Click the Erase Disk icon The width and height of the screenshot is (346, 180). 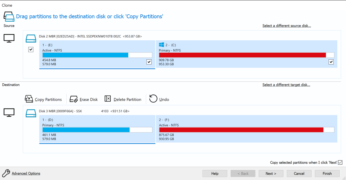pyautogui.click(x=74, y=99)
